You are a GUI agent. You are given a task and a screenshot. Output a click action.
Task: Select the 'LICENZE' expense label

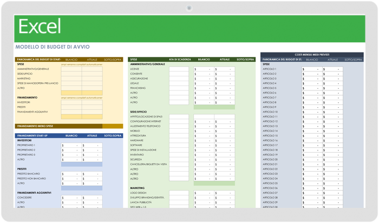tap(135, 69)
